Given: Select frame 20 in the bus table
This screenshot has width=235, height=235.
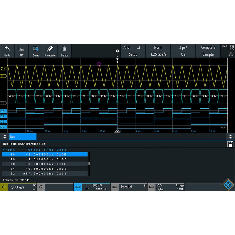Looking at the screenshot, I should point(44,164).
